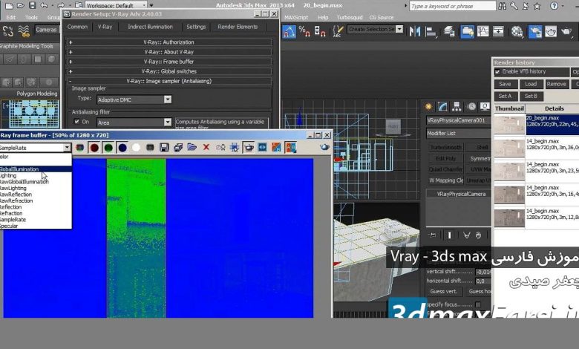Toggle the blue channel in frame buffer

[x=122, y=148]
